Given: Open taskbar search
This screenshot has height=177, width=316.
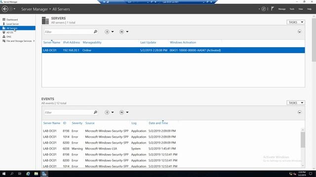Looking at the screenshot, I should pyautogui.click(x=12, y=174).
